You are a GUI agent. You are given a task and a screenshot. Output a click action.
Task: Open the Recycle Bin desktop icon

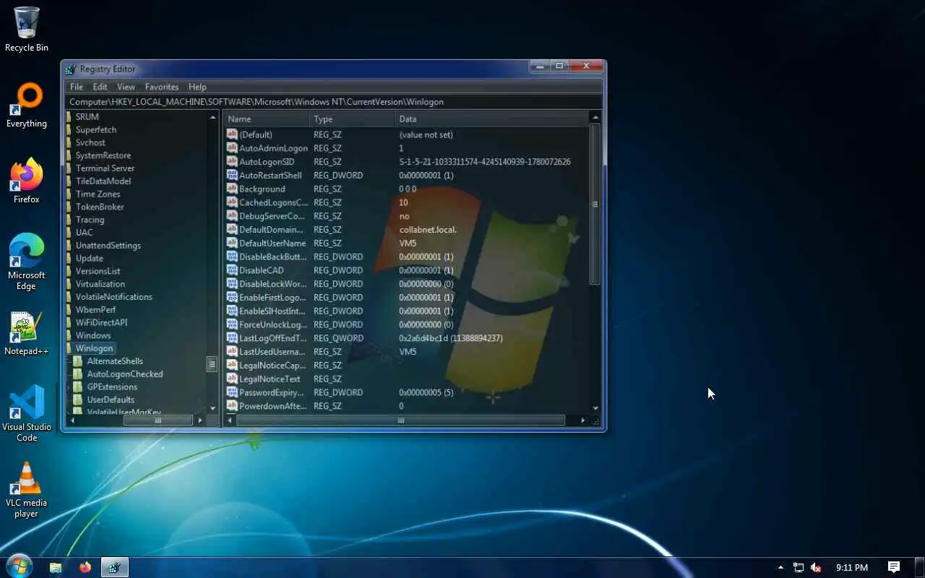[27, 29]
